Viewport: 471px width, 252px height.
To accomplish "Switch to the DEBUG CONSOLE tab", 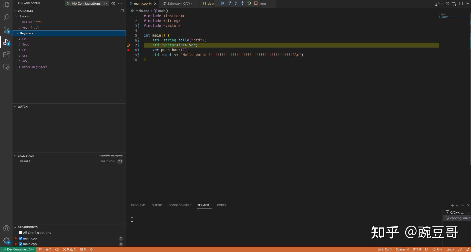I will [180, 205].
